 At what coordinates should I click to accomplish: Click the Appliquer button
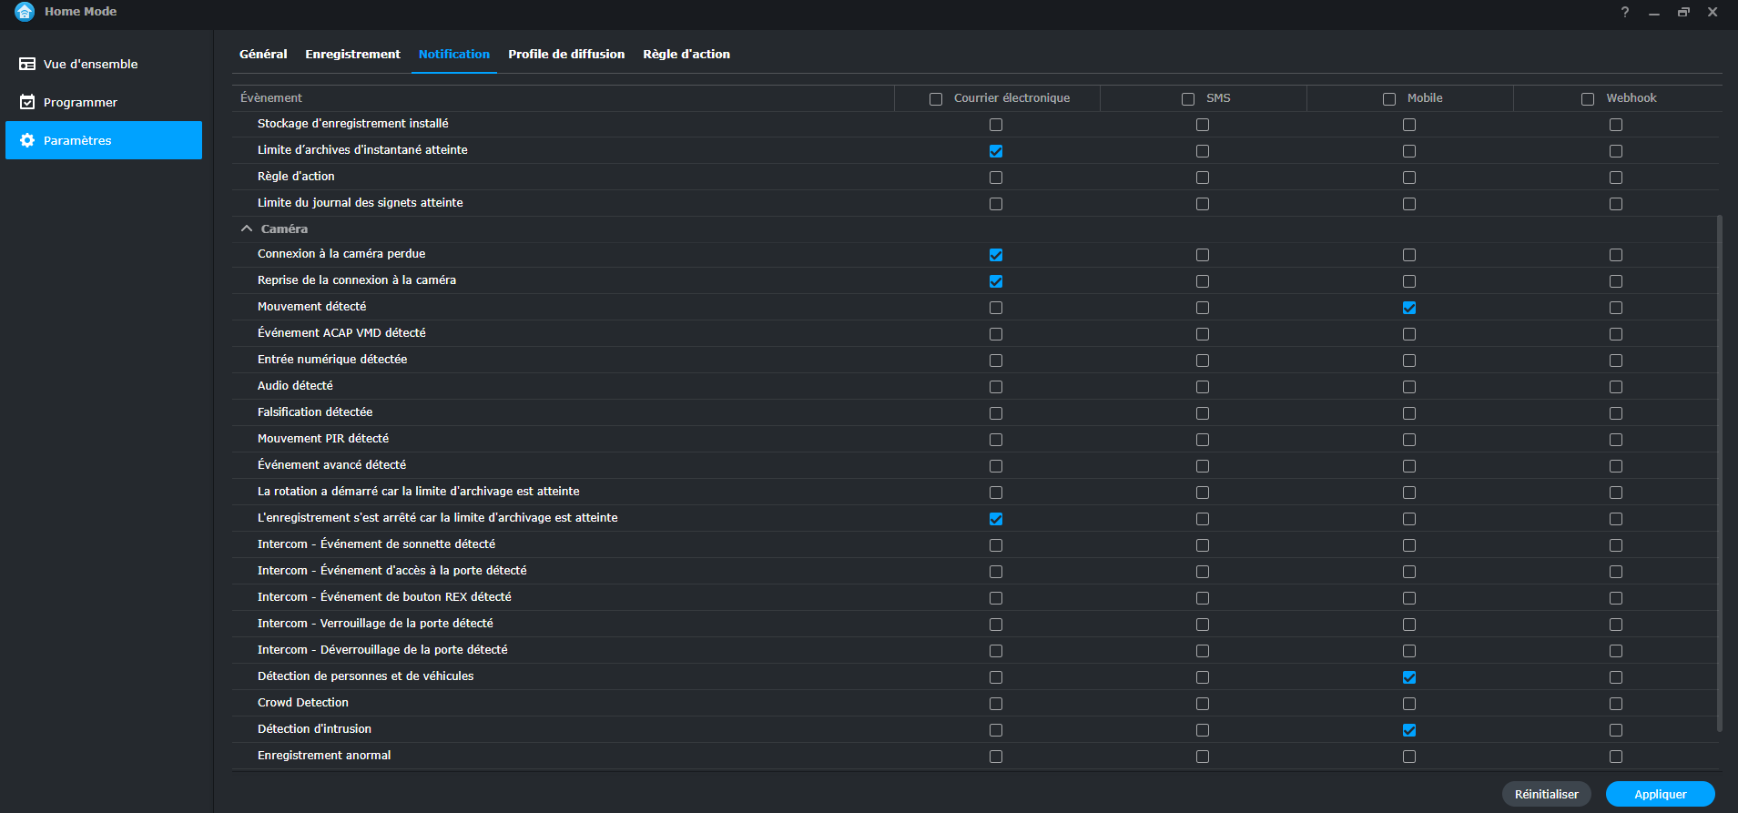coord(1661,794)
